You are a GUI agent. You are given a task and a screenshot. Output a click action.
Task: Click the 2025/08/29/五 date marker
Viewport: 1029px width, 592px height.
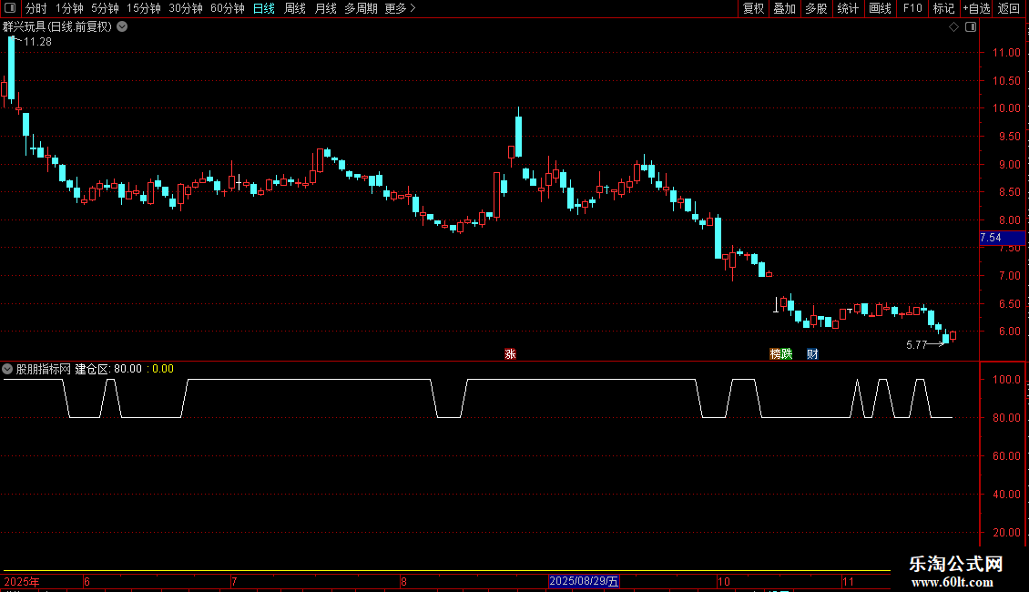584,581
